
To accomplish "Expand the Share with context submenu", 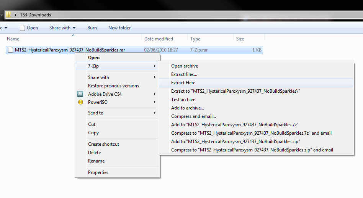I will pyautogui.click(x=154, y=77).
